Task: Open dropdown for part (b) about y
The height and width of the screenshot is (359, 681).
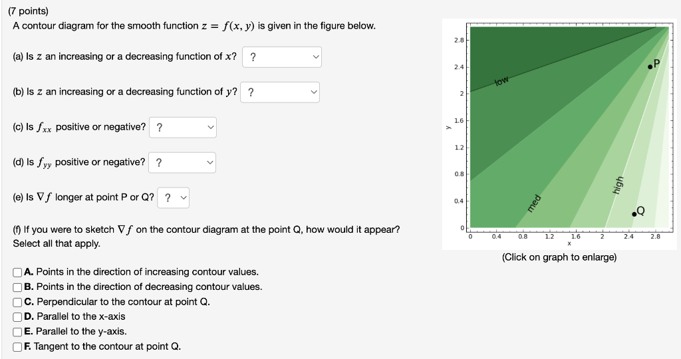Action: coord(280,92)
